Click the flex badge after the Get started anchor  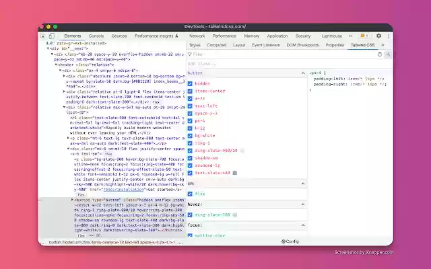[x=81, y=194]
